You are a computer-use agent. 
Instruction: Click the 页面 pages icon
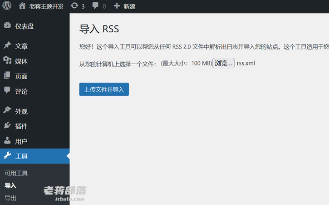pyautogui.click(x=7, y=75)
